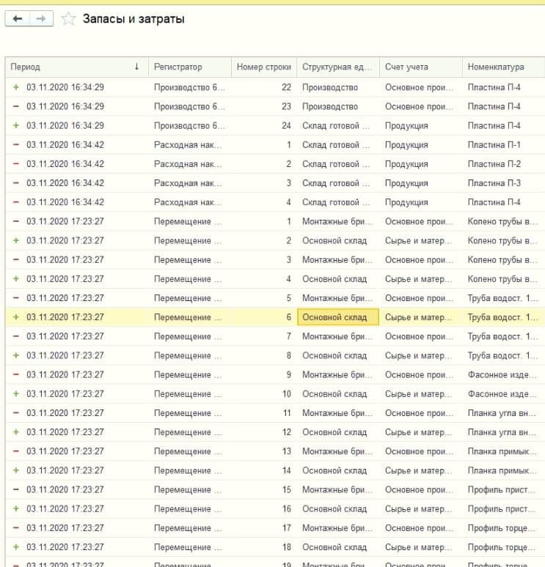The image size is (545, 567).
Task: Click plus icon of row number 22
Action: (16, 87)
